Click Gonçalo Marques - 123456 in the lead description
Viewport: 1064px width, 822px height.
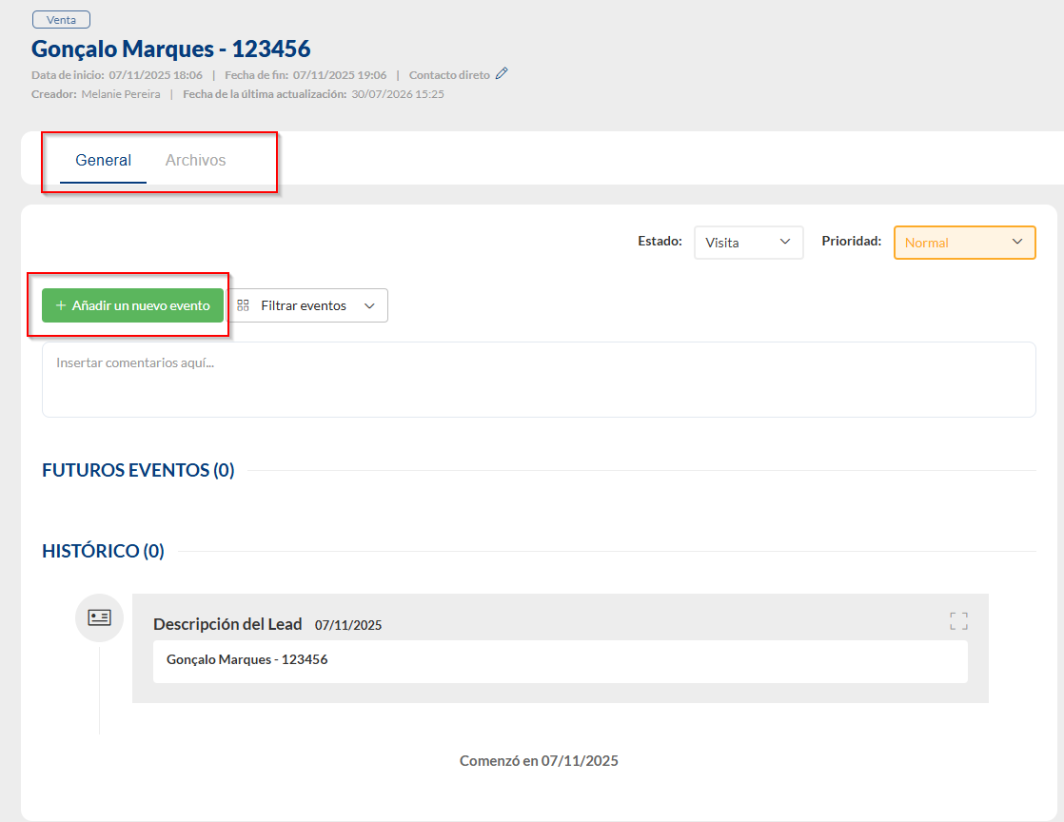pyautogui.click(x=247, y=659)
